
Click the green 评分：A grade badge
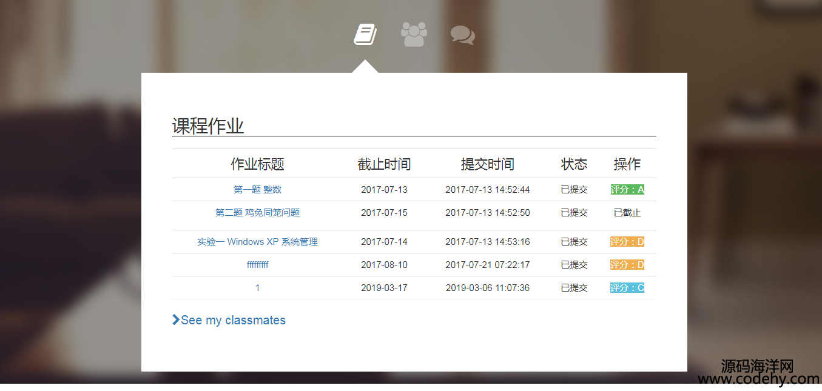[627, 190]
